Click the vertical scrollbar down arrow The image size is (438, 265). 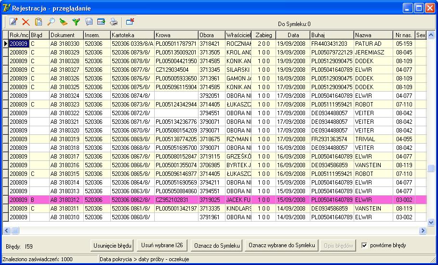[x=431, y=222]
